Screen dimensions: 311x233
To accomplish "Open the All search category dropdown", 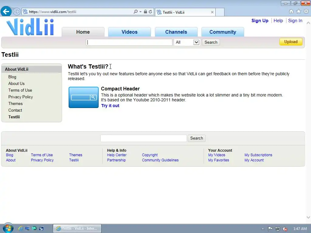I will point(187,42).
